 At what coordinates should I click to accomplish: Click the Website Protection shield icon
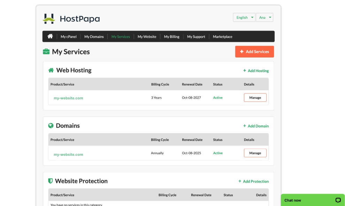[x=51, y=181]
